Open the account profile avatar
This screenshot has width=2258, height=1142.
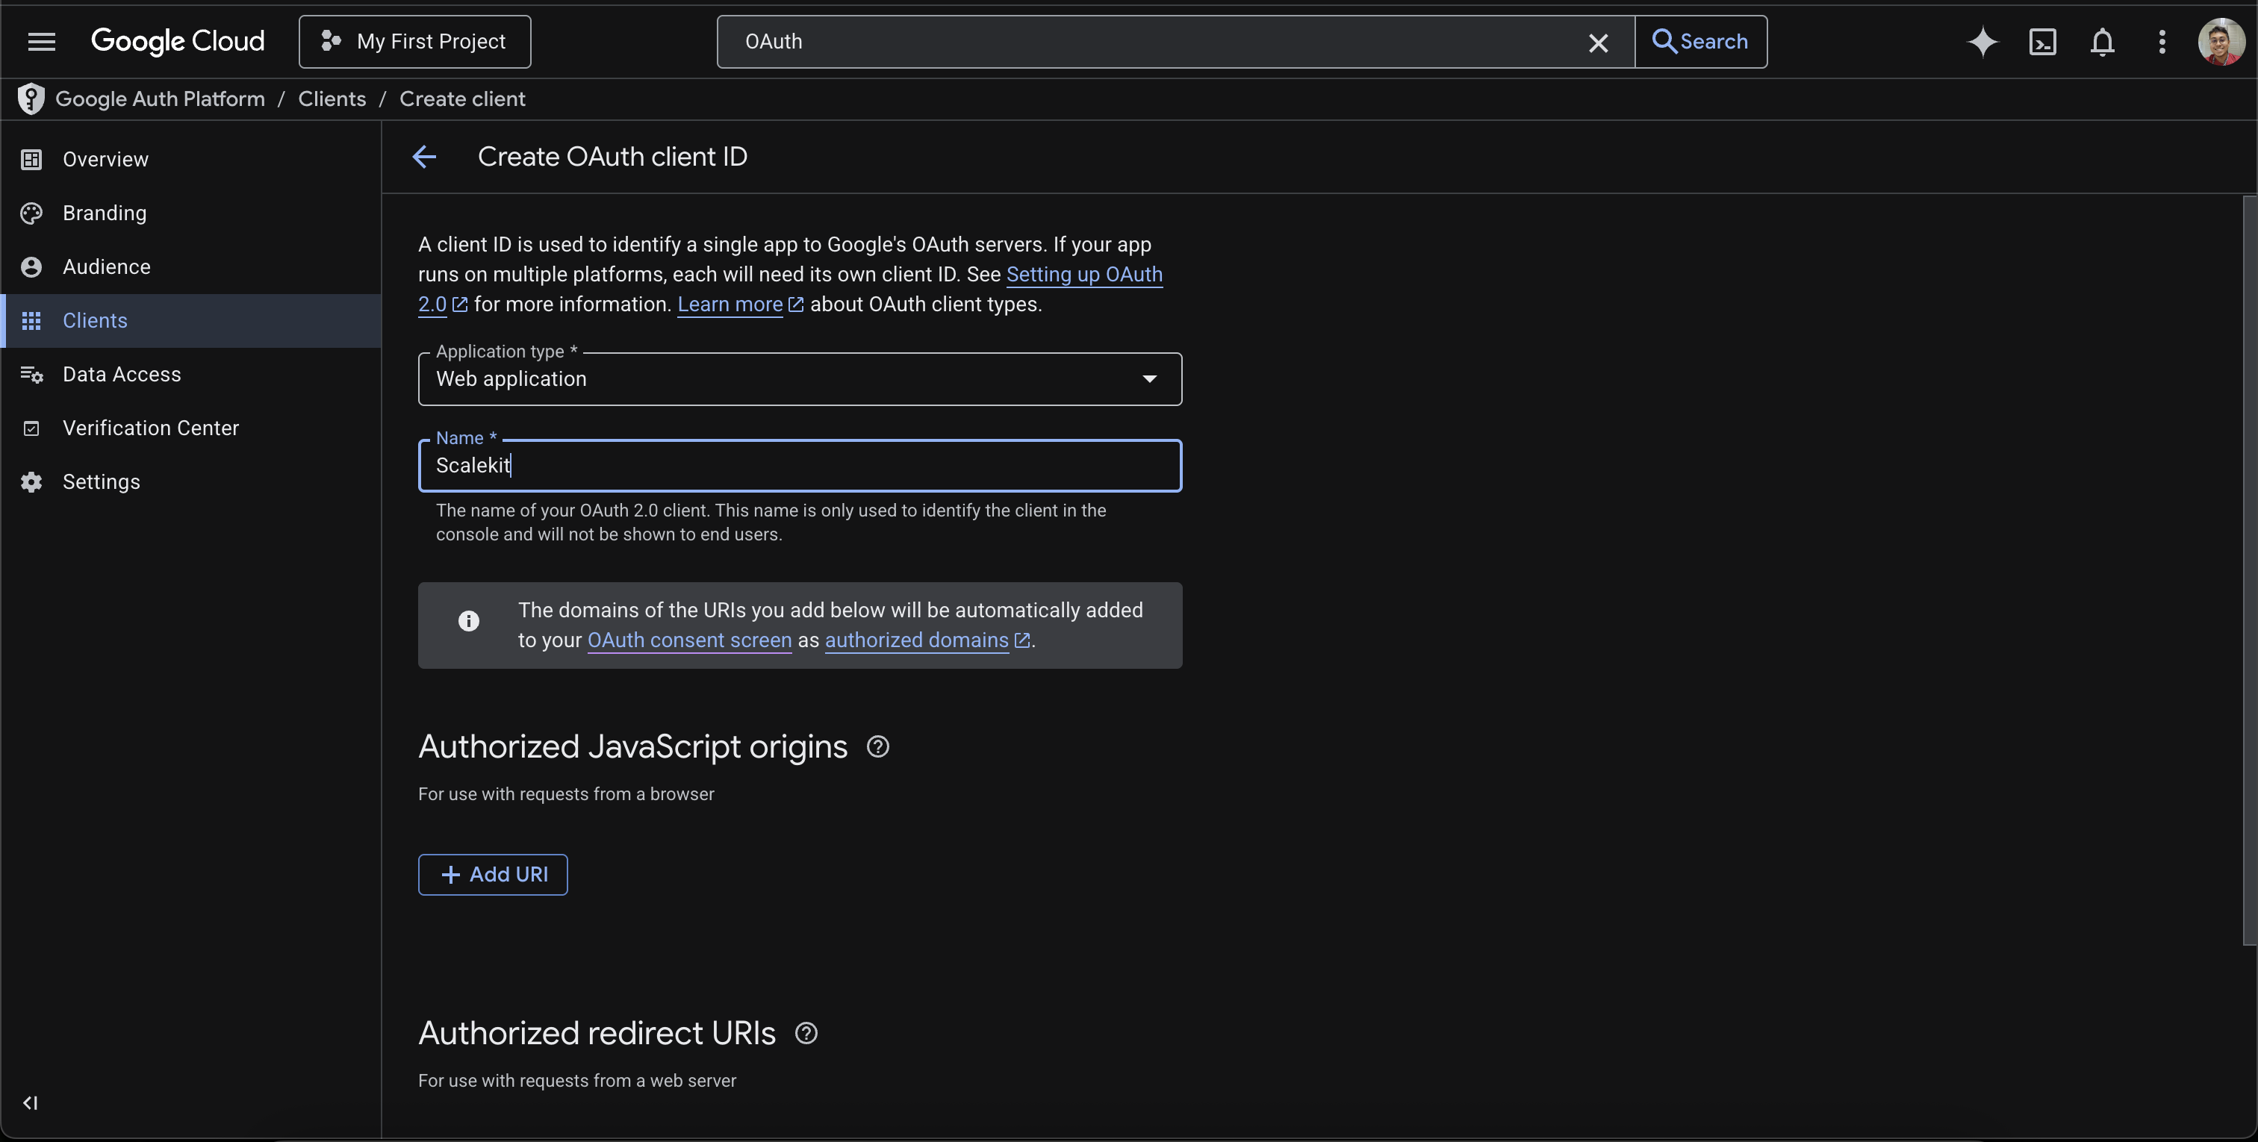2221,41
